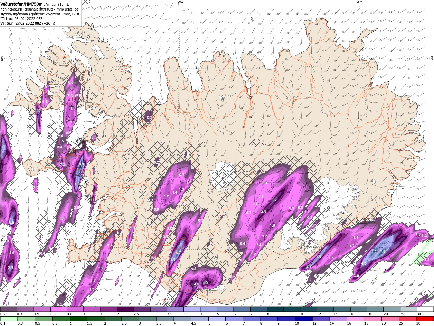Click the 'slydda/snjókoma' legend description line
Image resolution: width=434 pixels, height=326 pixels.
click(40, 14)
